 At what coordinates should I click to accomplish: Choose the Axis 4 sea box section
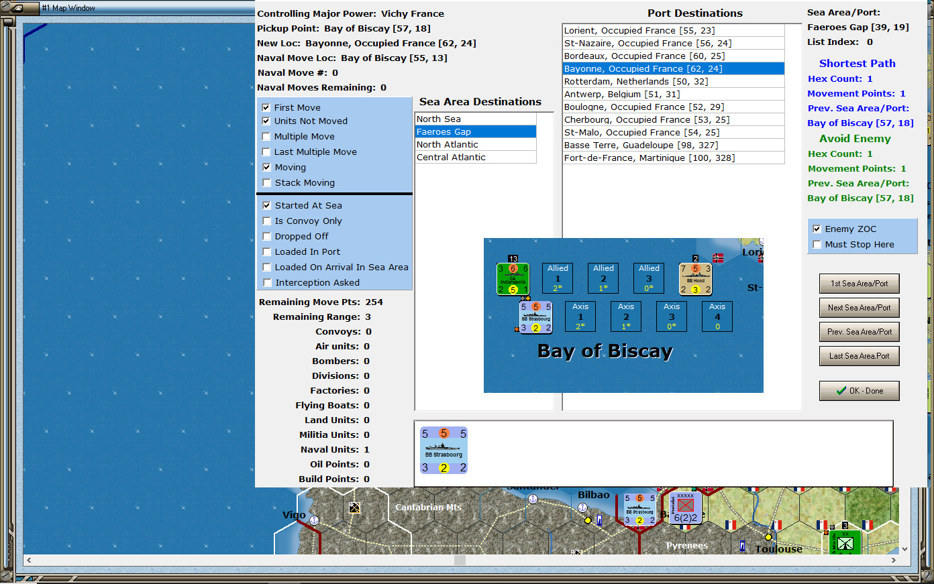click(717, 316)
